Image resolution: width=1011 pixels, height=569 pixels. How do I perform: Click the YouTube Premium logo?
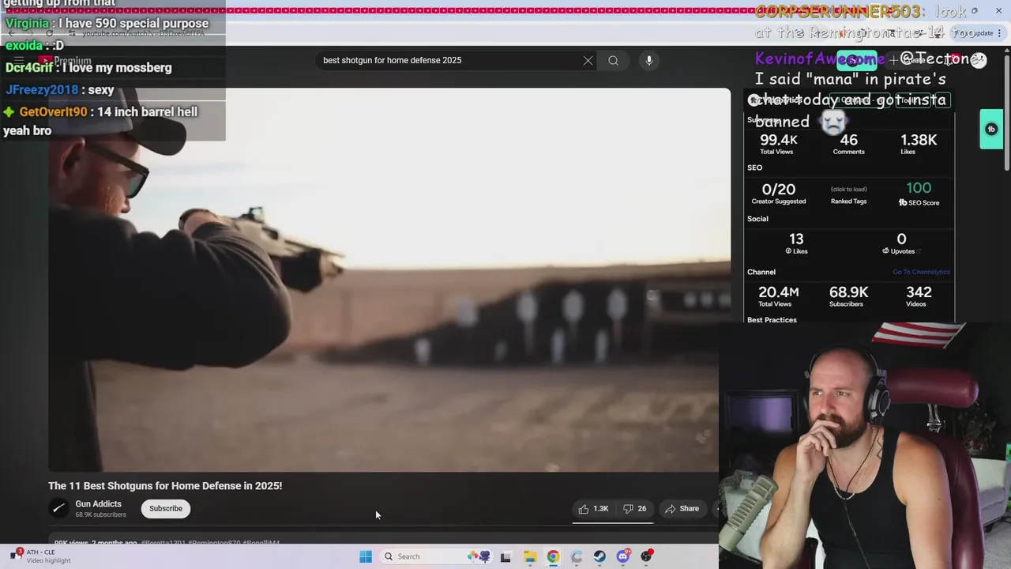coord(65,61)
